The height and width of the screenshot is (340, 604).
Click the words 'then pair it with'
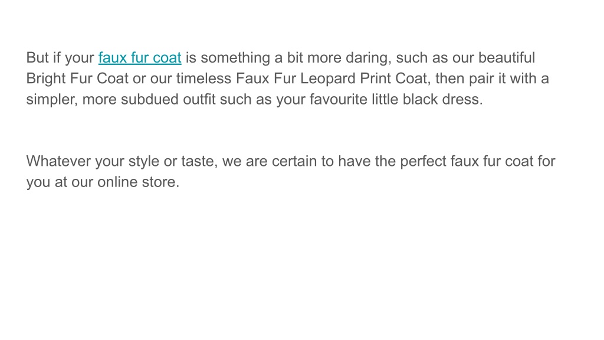point(486,79)
